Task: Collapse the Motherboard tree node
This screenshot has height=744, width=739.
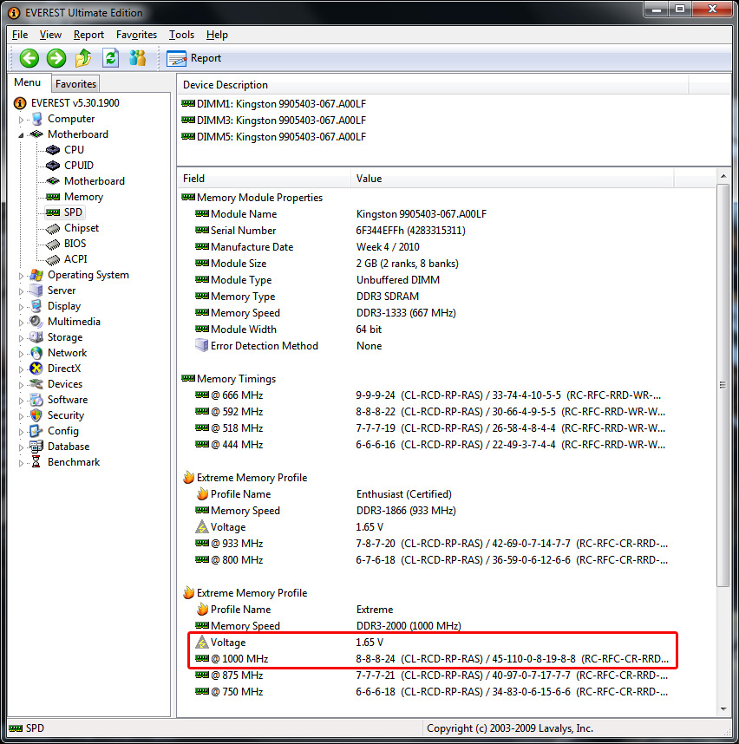Action: pos(21,134)
